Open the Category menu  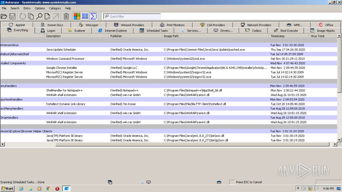[x=55, y=8]
